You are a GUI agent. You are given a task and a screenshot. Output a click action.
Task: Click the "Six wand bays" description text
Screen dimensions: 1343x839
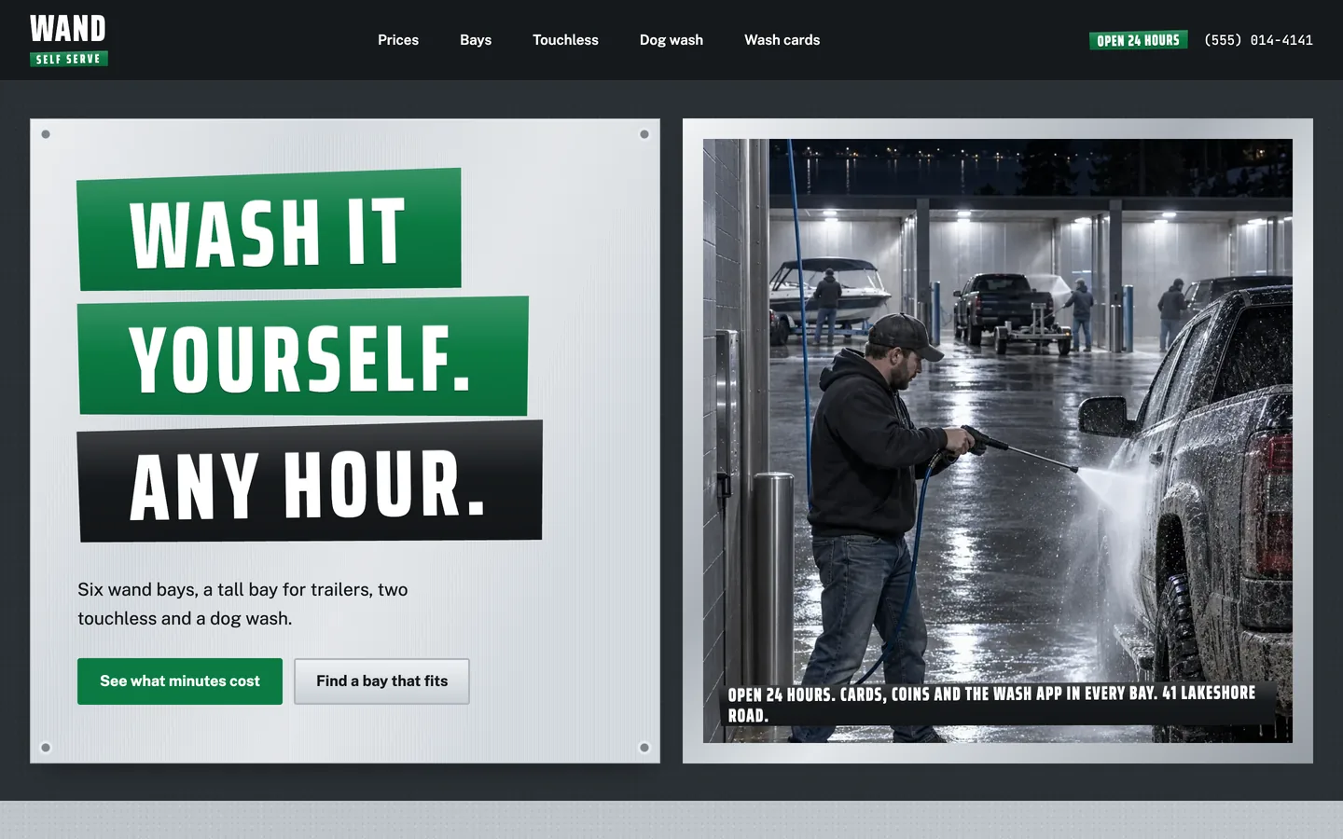point(242,604)
